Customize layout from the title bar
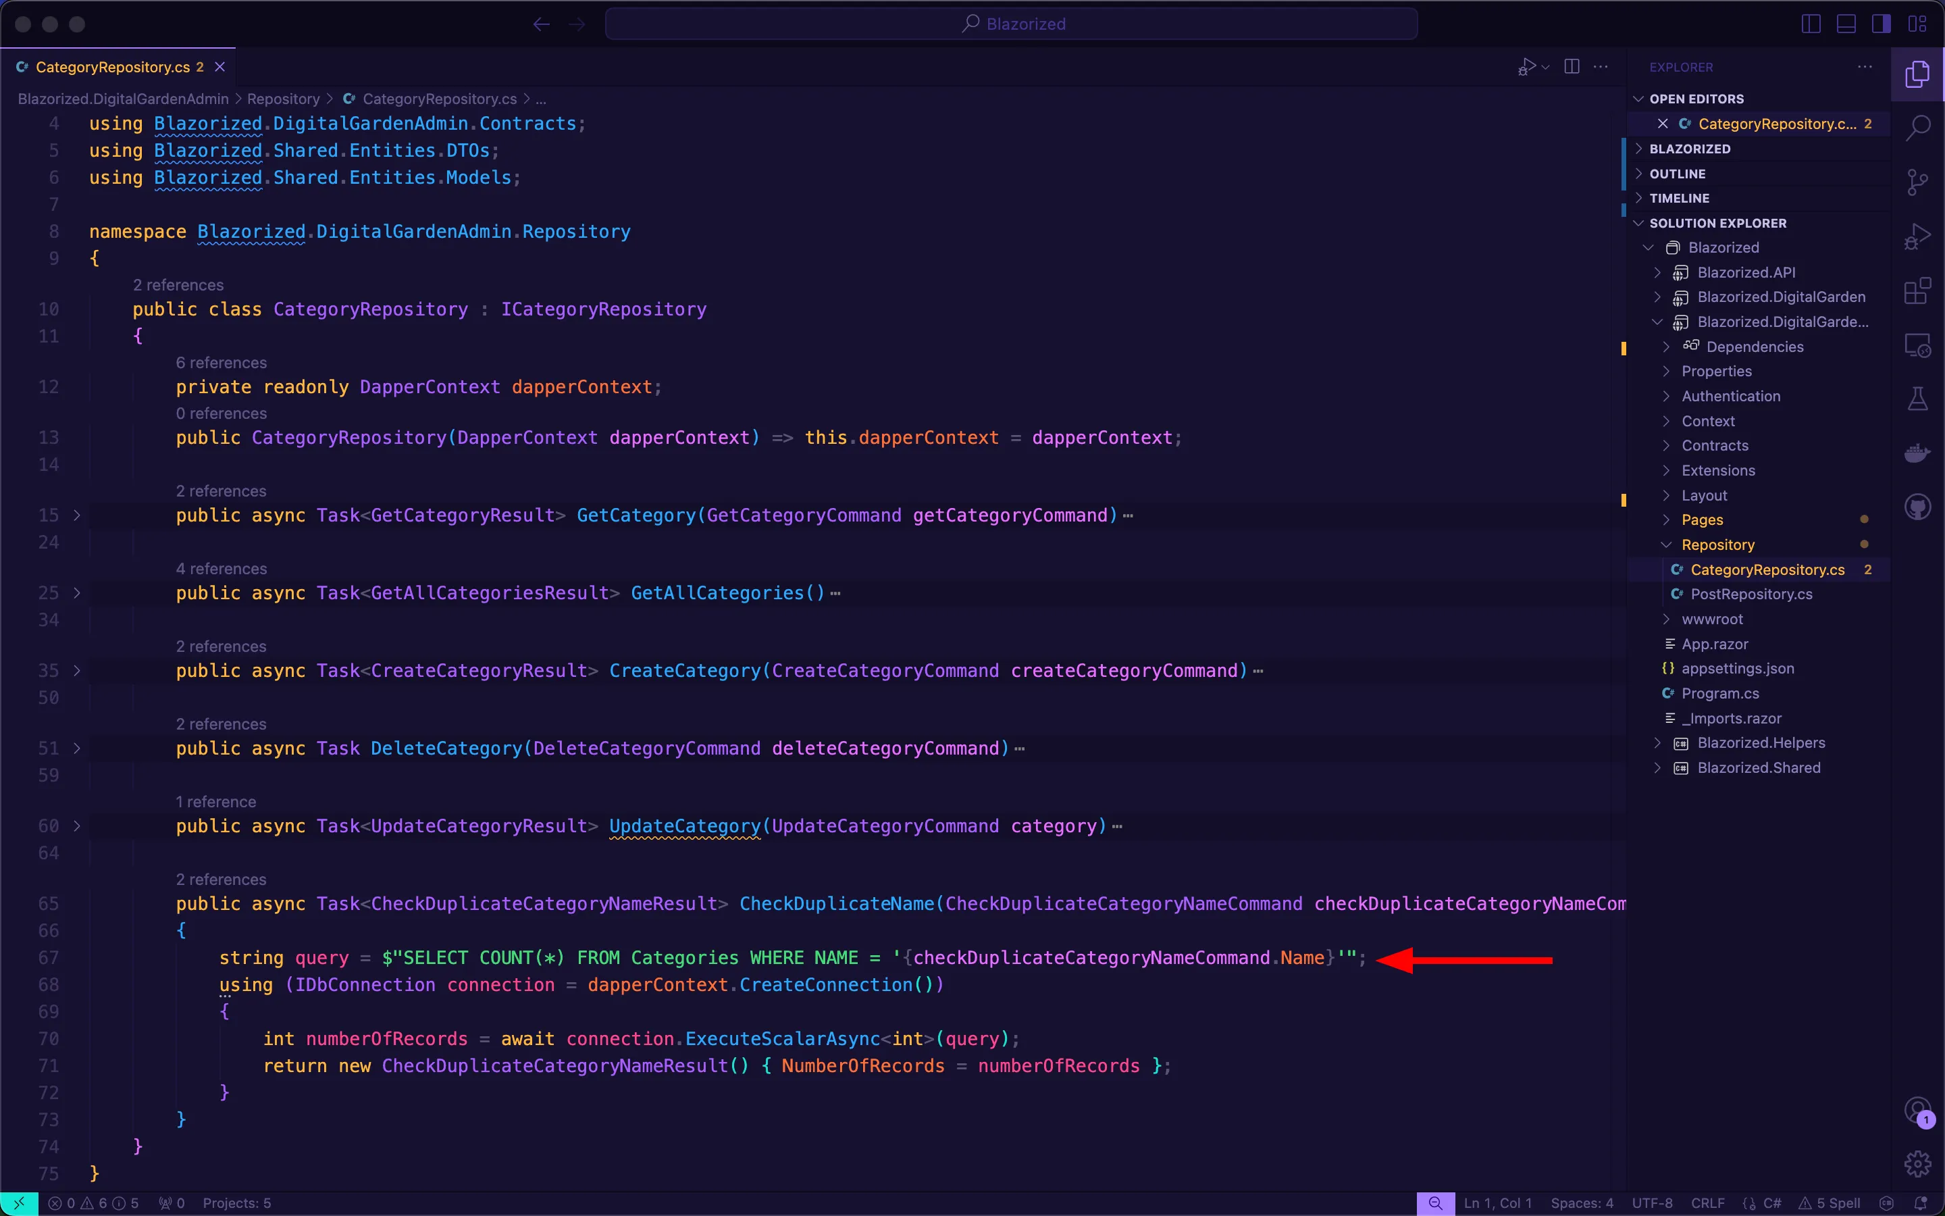This screenshot has width=1945, height=1216. [x=1918, y=24]
